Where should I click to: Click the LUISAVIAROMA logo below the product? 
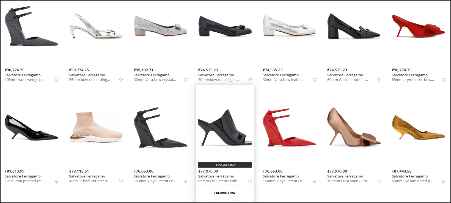pyautogui.click(x=225, y=193)
